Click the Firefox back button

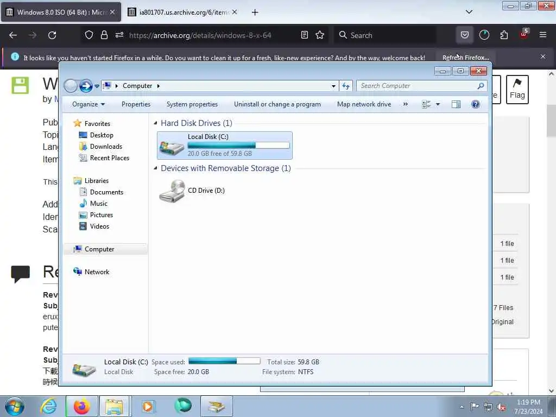point(13,35)
